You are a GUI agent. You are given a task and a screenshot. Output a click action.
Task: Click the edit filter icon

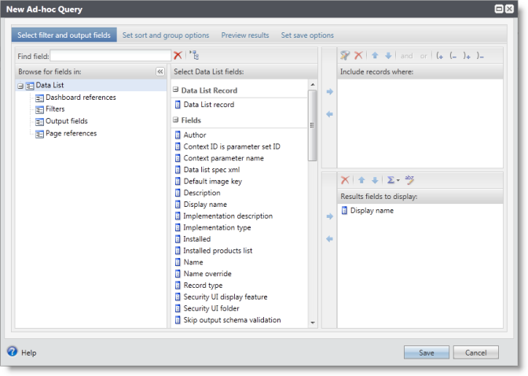(x=345, y=56)
